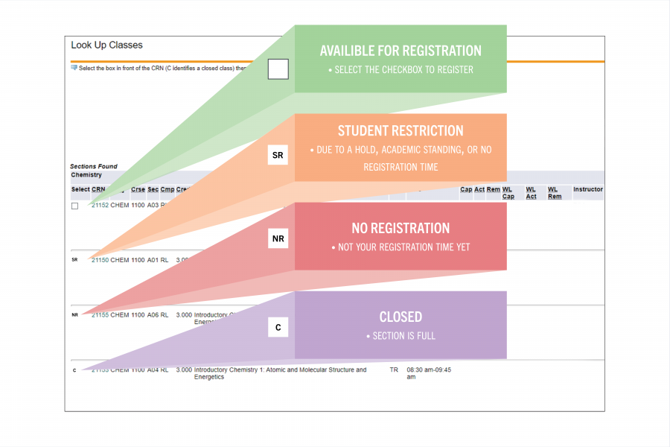
Task: Click the enlarged SR status box icon
Action: 278,155
